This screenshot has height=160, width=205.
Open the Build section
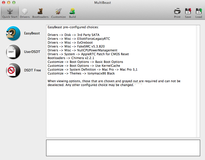point(72,13)
